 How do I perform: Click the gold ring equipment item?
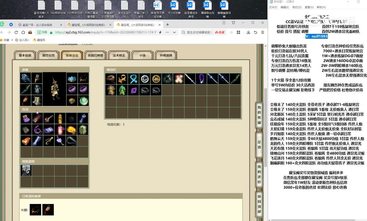coord(72,100)
